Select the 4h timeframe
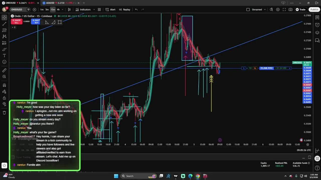321x180 pixels. [58, 9]
